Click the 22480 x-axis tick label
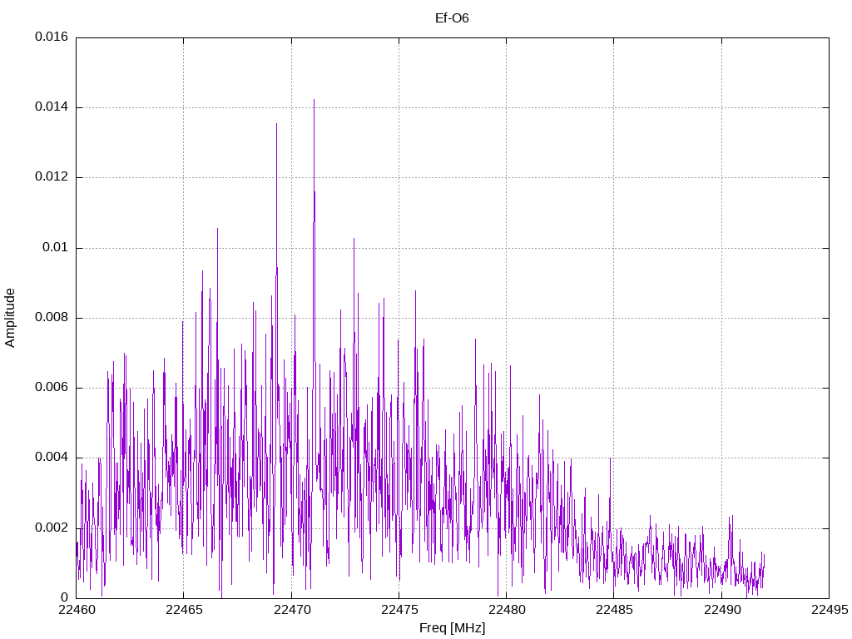This screenshot has width=852, height=639. pyautogui.click(x=507, y=610)
